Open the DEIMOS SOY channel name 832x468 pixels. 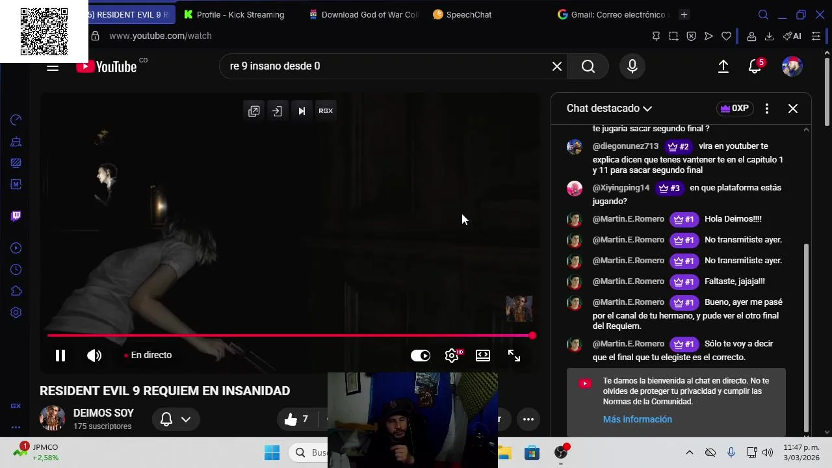(x=103, y=413)
